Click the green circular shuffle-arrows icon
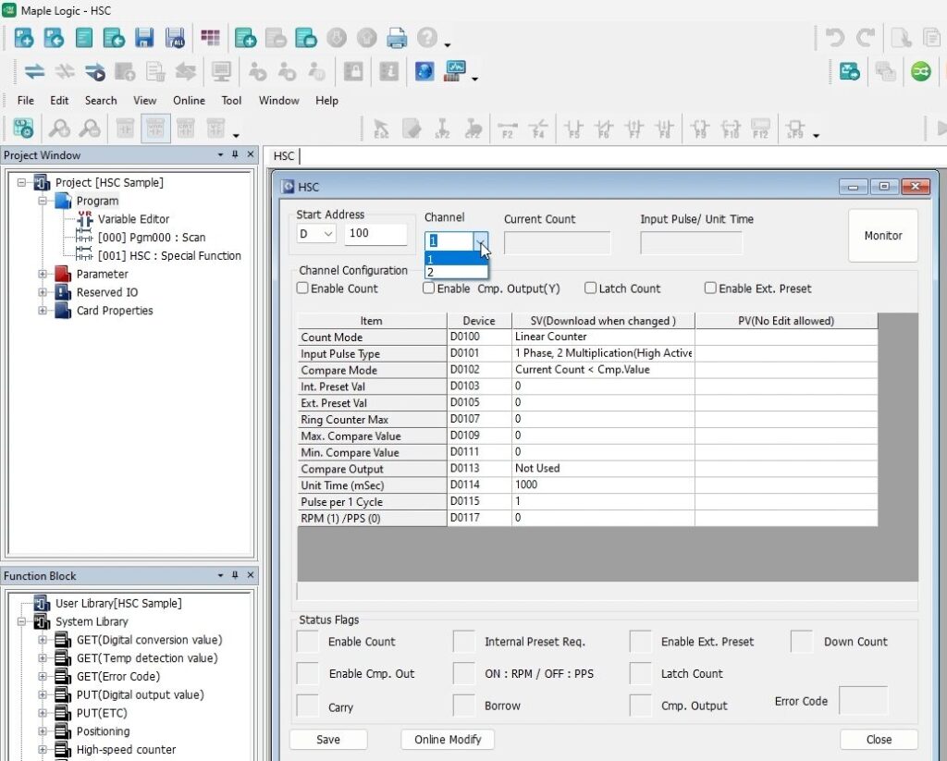 tap(921, 72)
